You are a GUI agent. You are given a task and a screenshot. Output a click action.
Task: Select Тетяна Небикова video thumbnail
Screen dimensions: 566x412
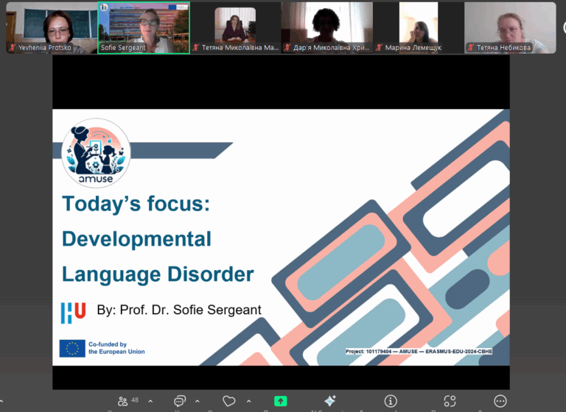coord(510,28)
